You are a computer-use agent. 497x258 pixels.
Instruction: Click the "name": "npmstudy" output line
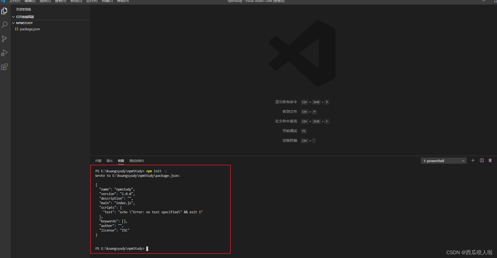117,189
